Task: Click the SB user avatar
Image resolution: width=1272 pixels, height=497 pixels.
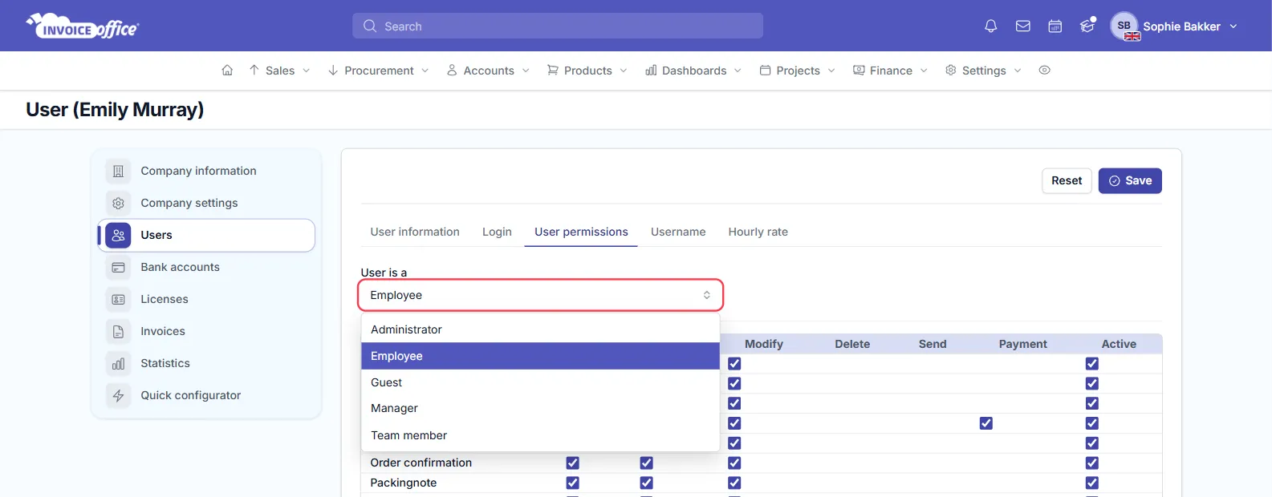Action: (1124, 26)
